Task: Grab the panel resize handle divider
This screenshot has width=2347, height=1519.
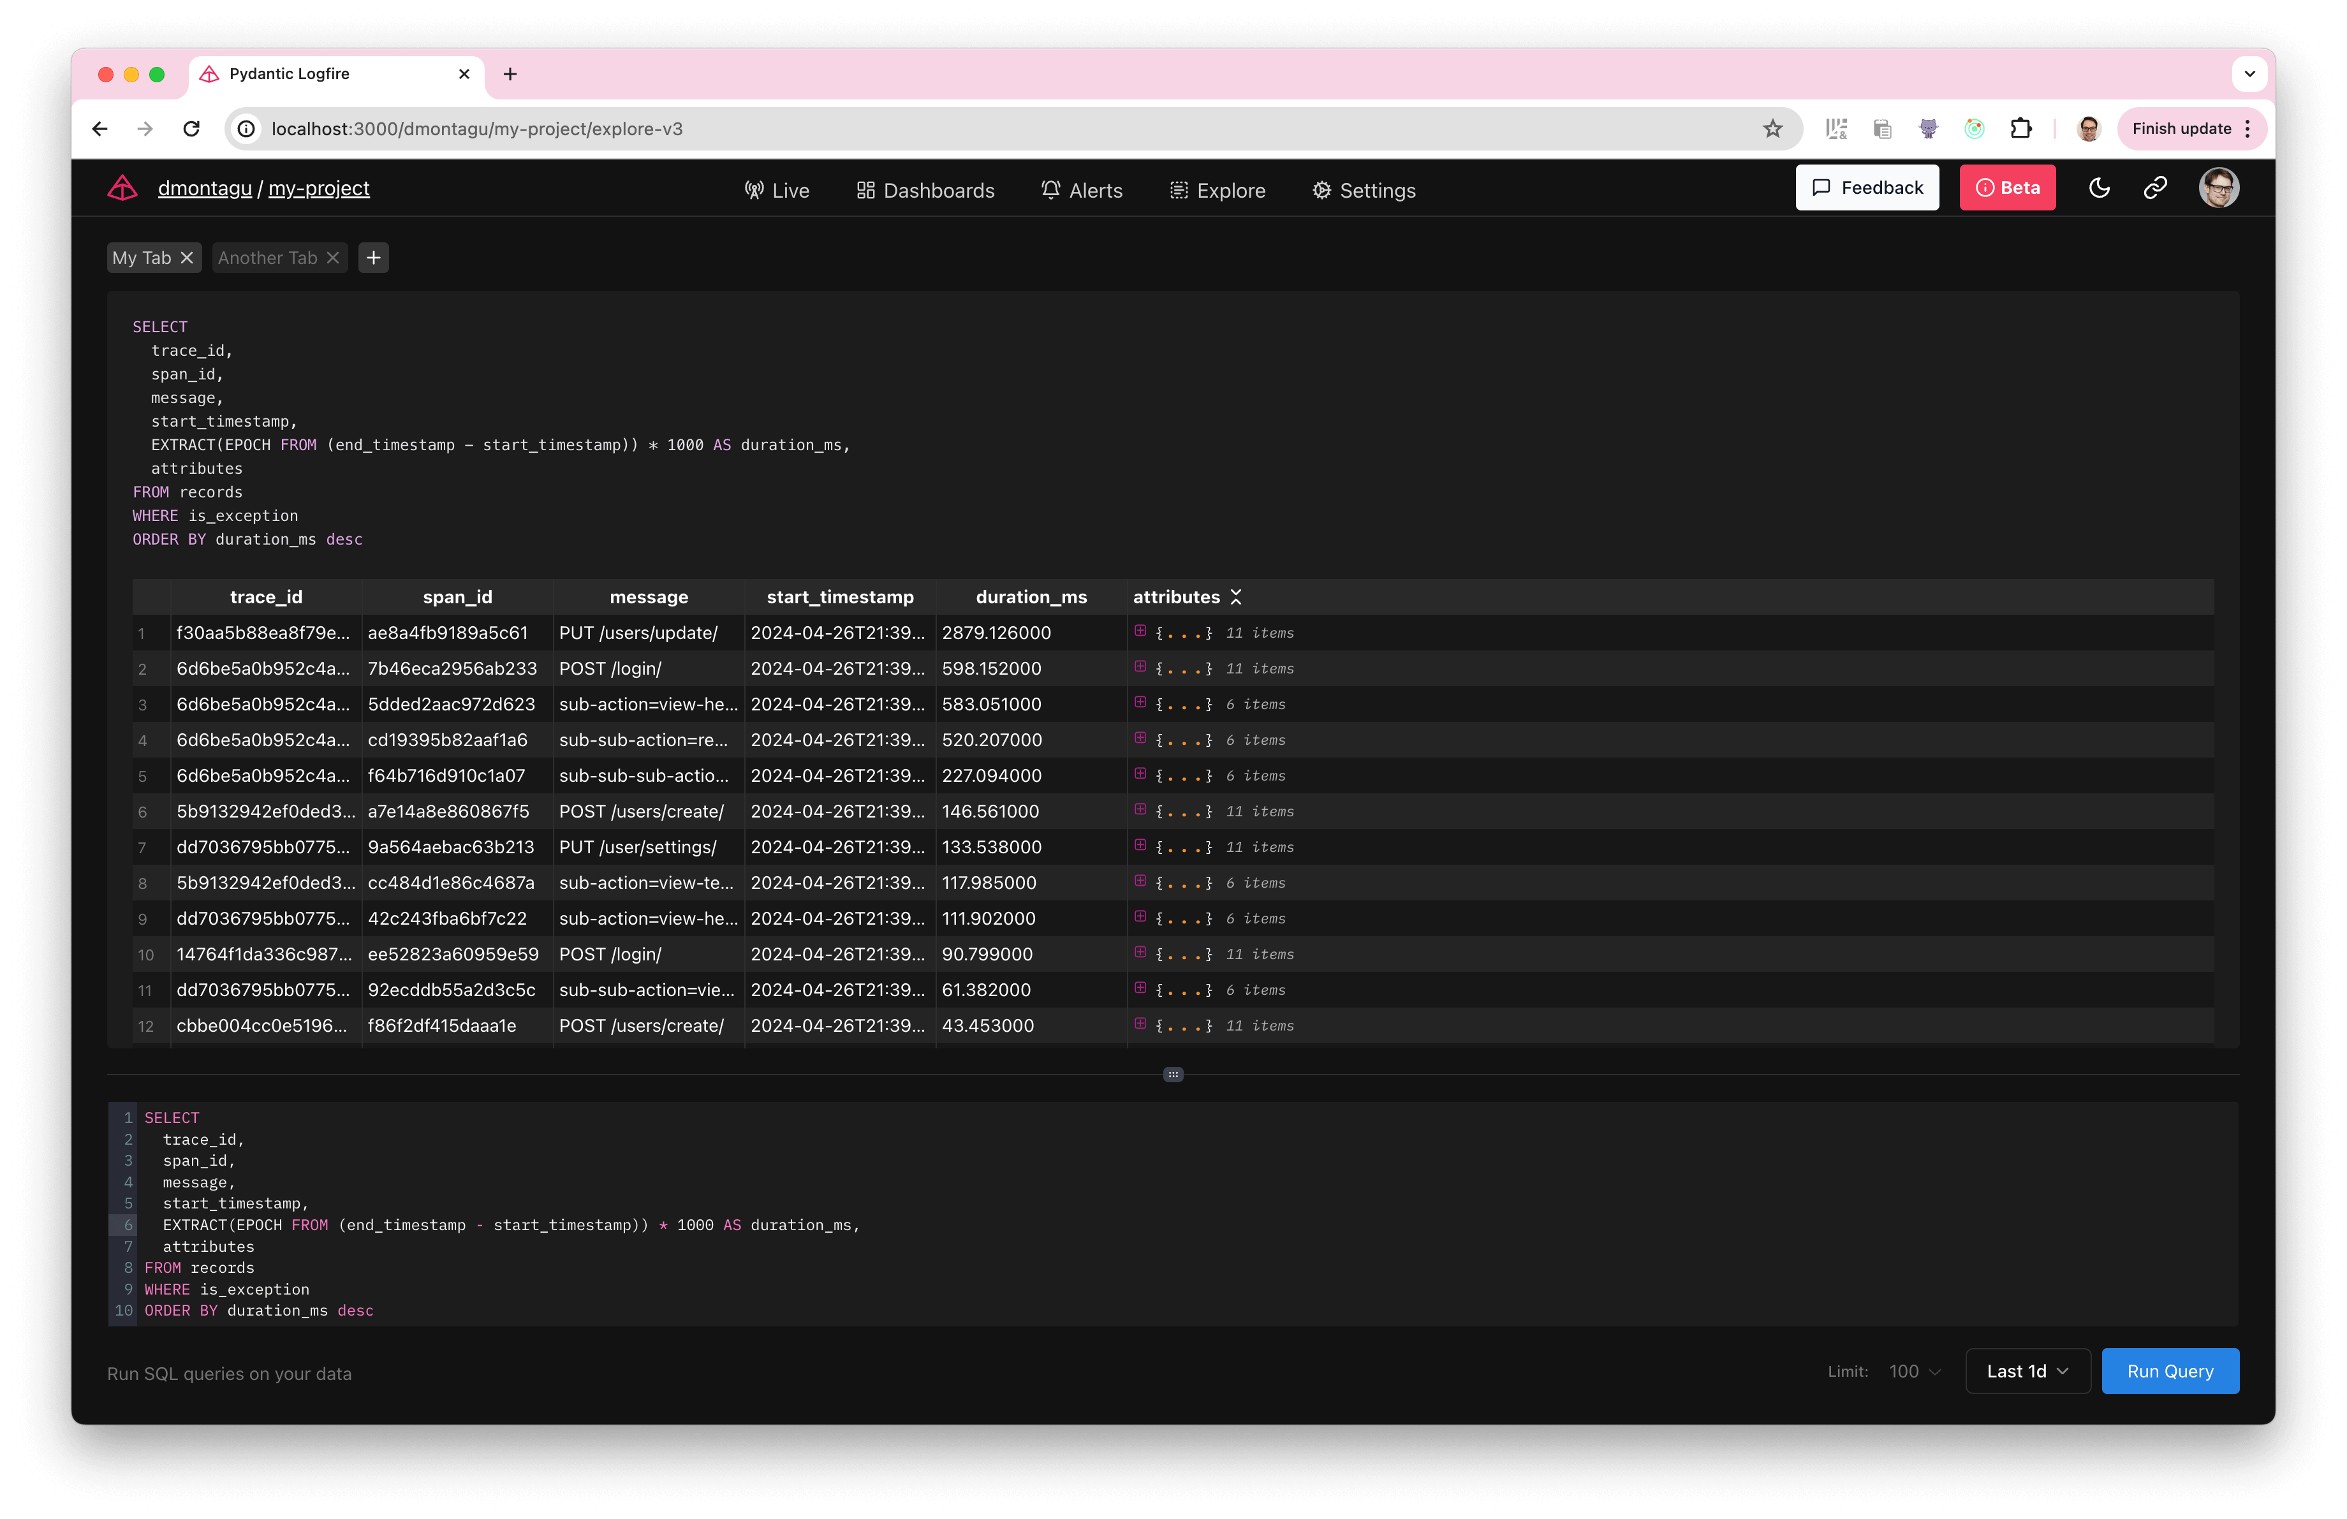Action: click(1172, 1075)
